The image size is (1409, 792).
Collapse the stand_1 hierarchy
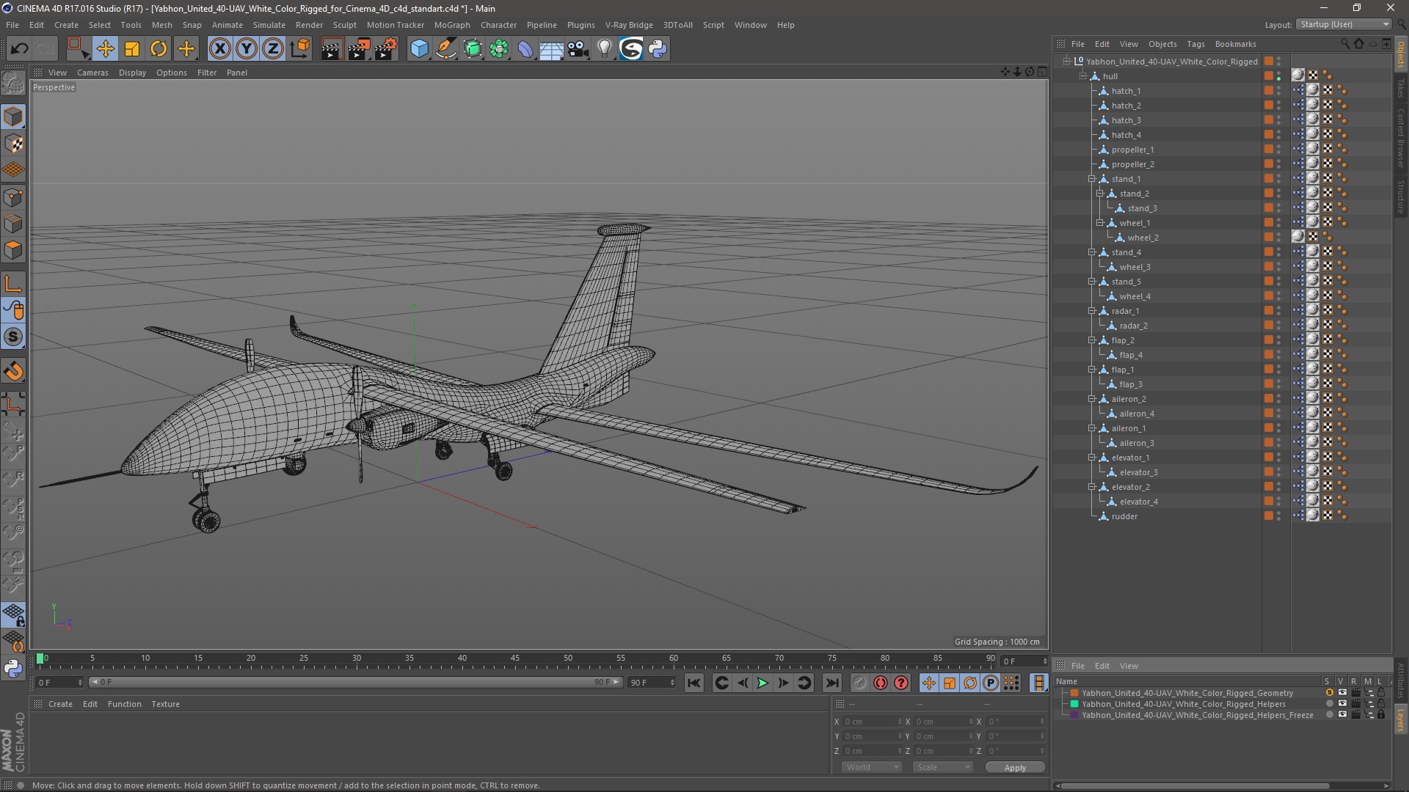coord(1091,179)
